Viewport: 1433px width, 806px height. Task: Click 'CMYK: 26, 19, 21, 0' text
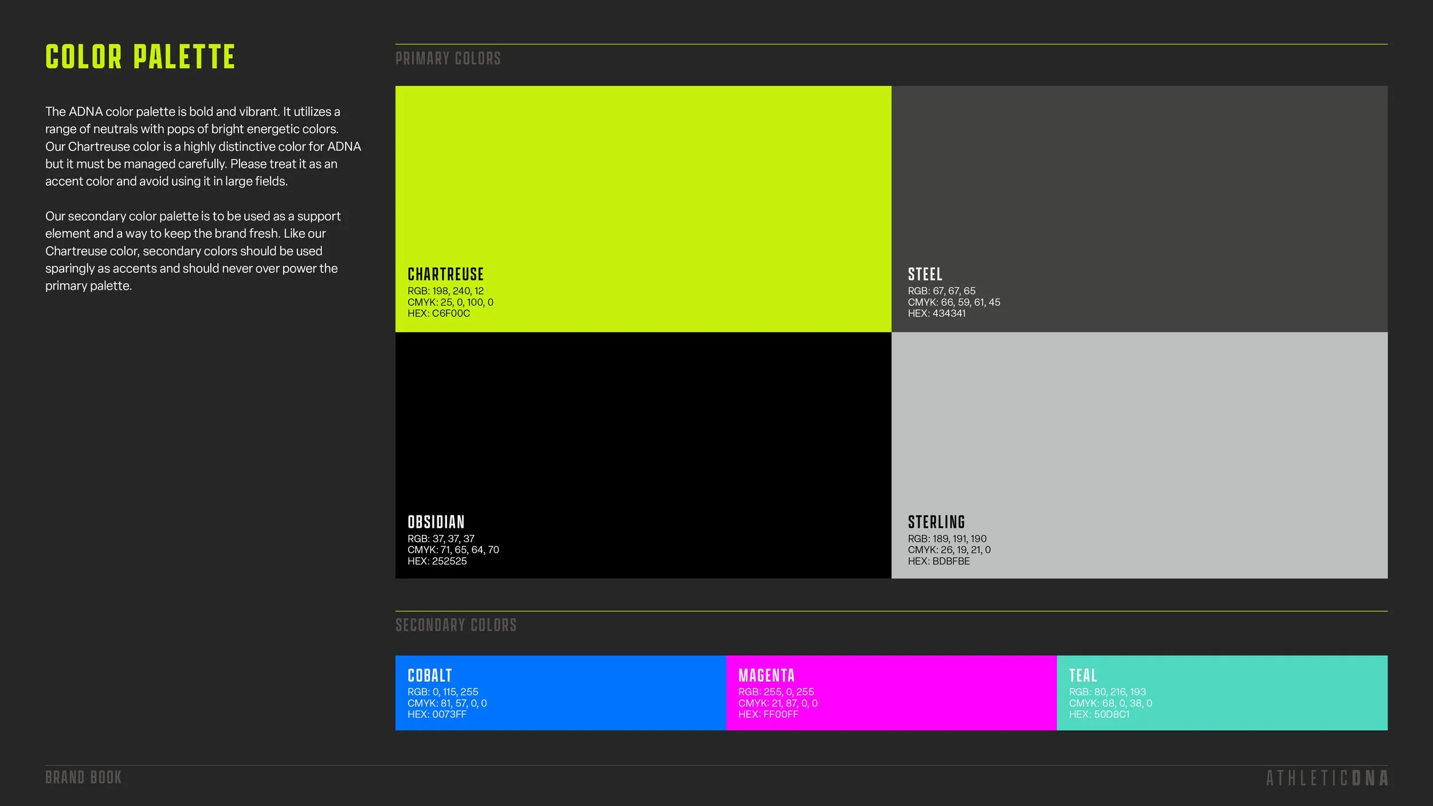[x=949, y=550]
